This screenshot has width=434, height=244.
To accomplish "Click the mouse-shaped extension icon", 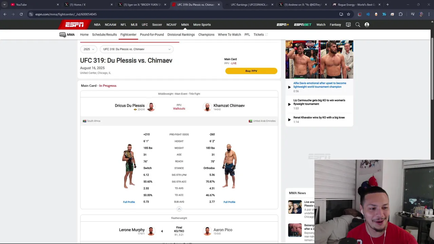I will [x=376, y=14].
